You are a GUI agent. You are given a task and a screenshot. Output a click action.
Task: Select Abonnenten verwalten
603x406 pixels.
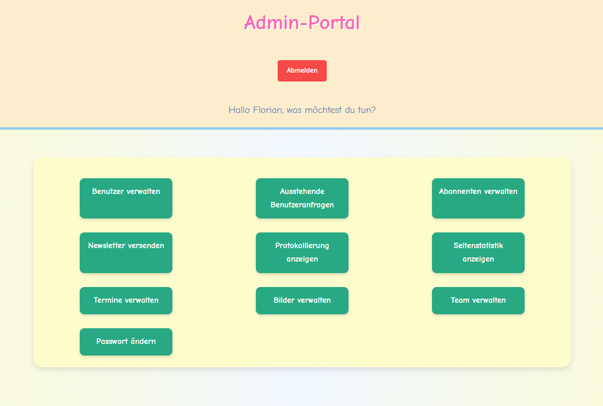coord(478,198)
